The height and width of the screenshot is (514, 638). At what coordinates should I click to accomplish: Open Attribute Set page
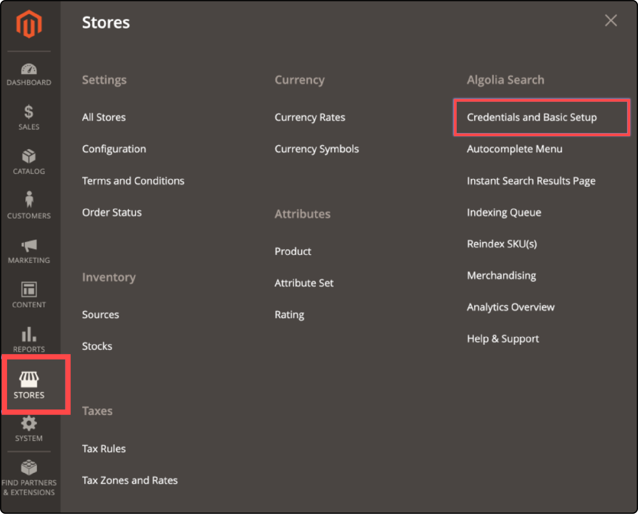click(x=304, y=283)
